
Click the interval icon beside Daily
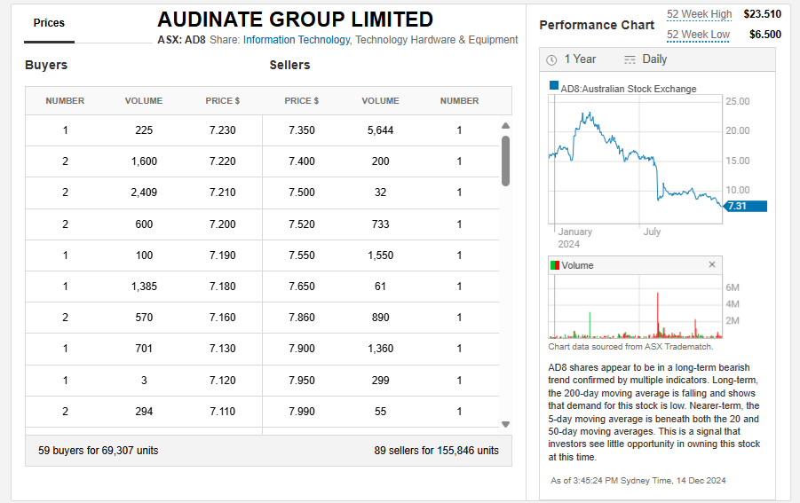[630, 59]
